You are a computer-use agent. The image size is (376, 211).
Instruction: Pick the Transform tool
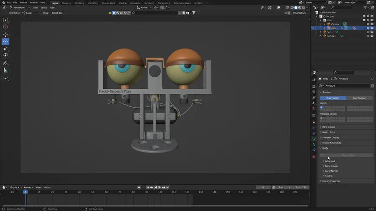(x=5, y=55)
